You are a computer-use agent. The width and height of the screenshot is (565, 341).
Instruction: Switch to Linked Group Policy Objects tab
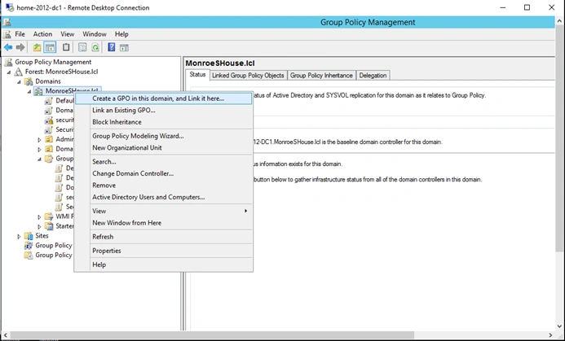pyautogui.click(x=248, y=75)
